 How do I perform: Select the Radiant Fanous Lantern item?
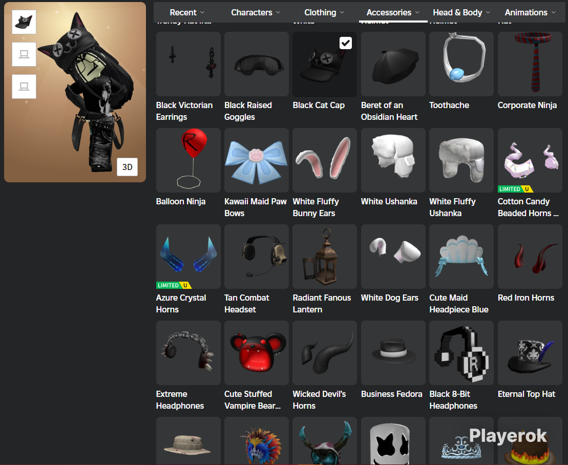(x=325, y=257)
